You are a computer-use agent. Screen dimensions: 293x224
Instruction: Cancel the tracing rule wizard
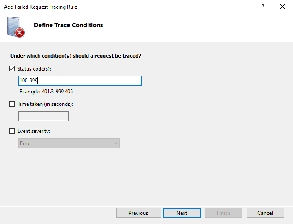pyautogui.click(x=265, y=213)
